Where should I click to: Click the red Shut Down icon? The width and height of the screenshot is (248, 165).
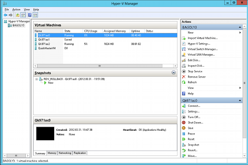[184, 123]
